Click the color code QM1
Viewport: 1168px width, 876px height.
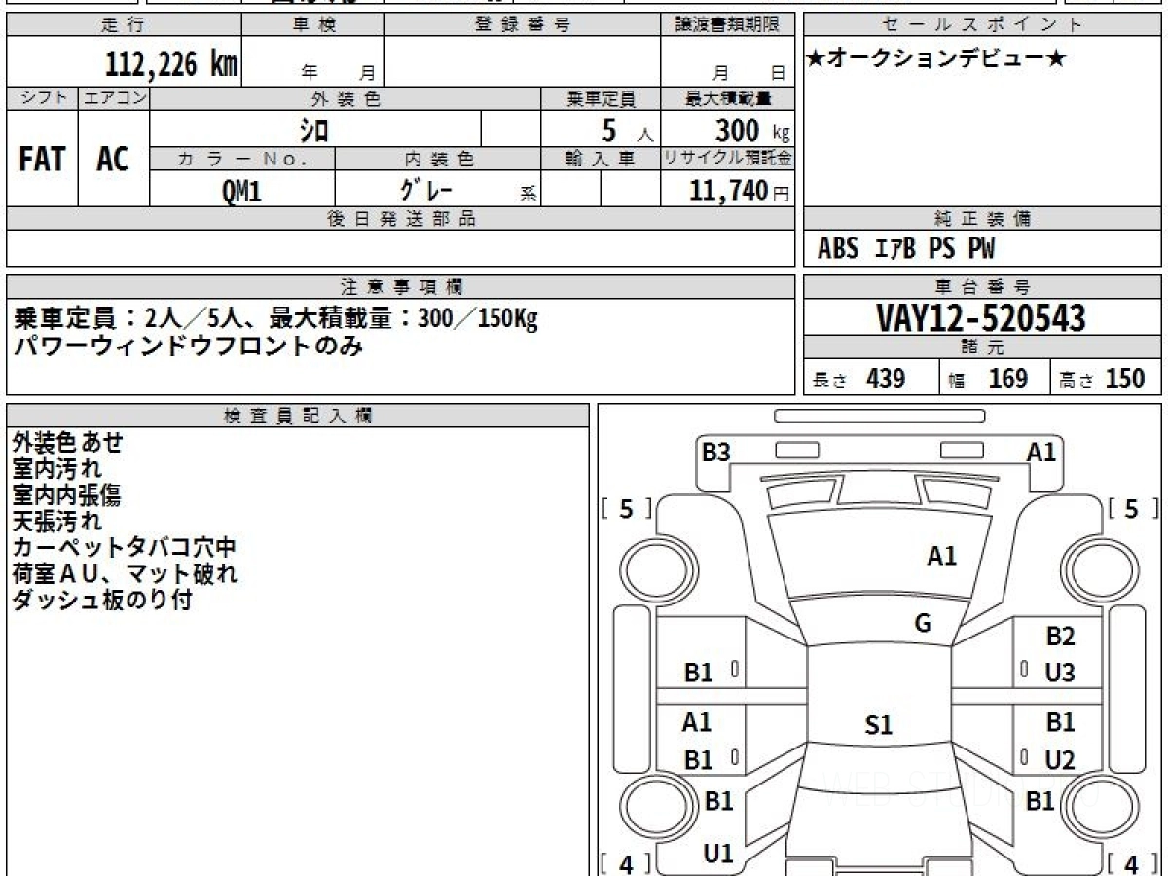coord(241,191)
